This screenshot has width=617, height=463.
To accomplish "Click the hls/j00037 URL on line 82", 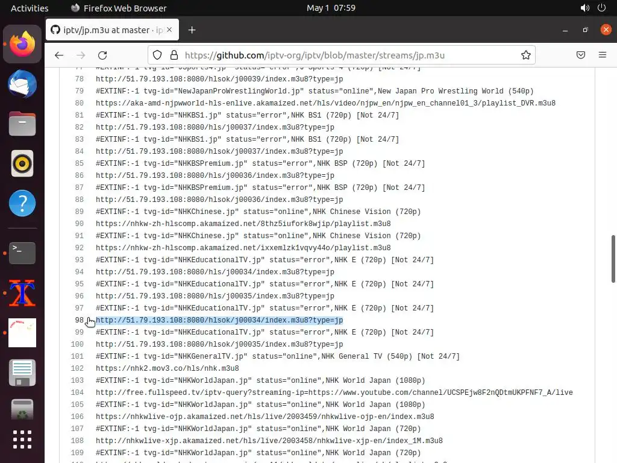I will point(215,127).
